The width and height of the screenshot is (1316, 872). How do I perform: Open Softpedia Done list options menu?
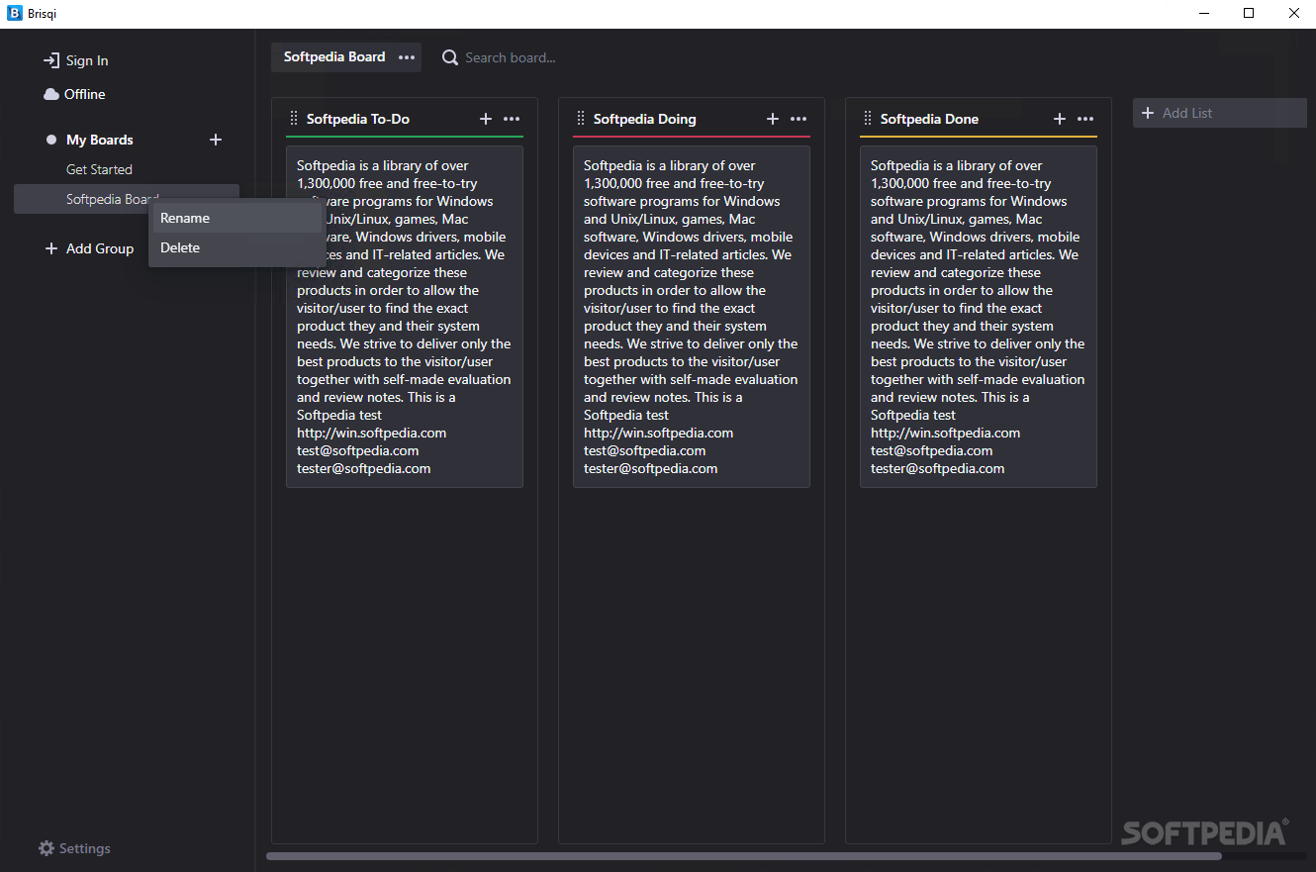click(1085, 119)
